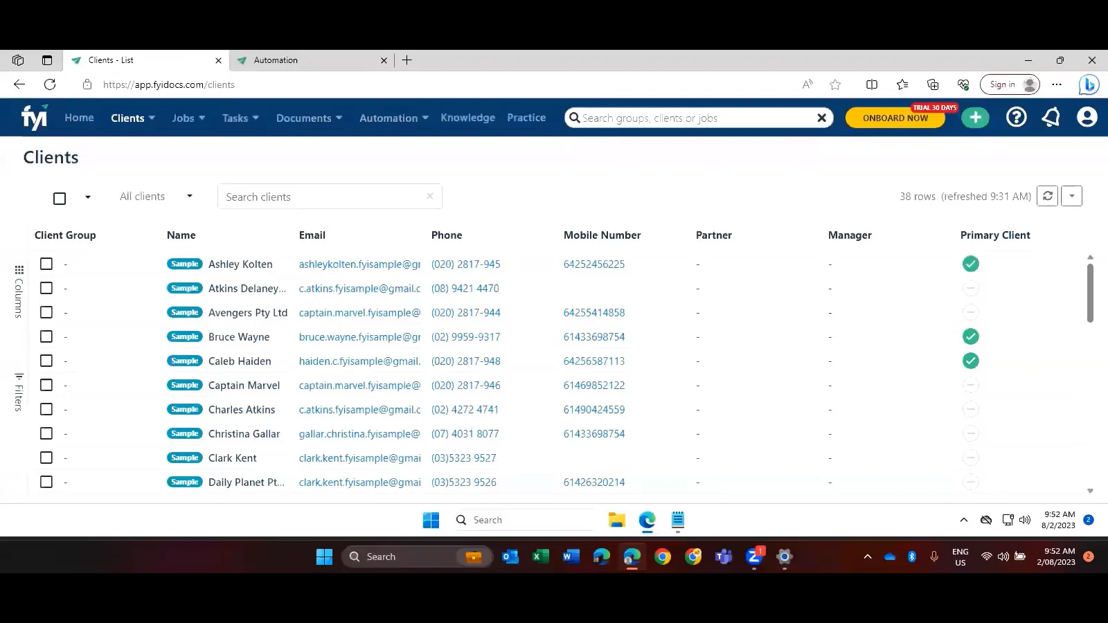1108x623 pixels.
Task: Open the Help center icon
Action: 1016,117
